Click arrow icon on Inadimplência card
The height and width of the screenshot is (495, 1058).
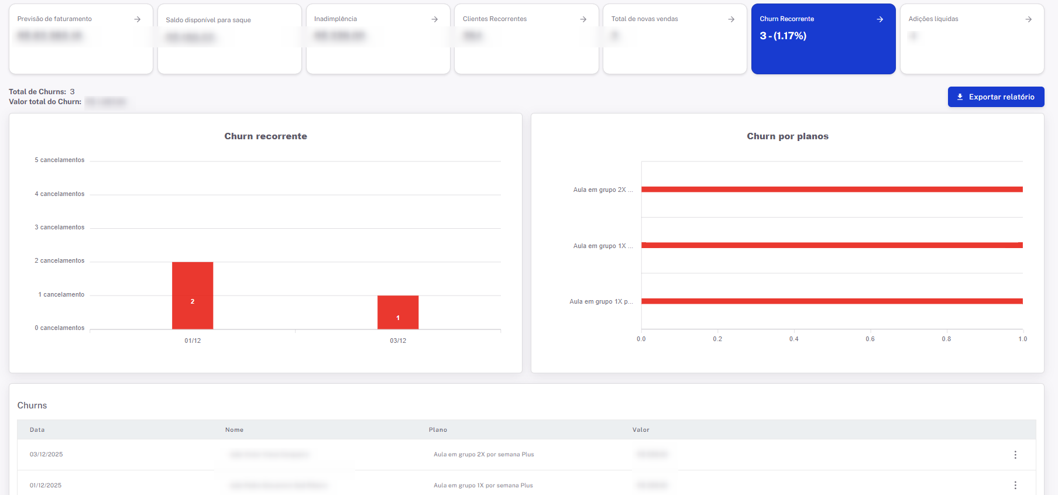[434, 19]
